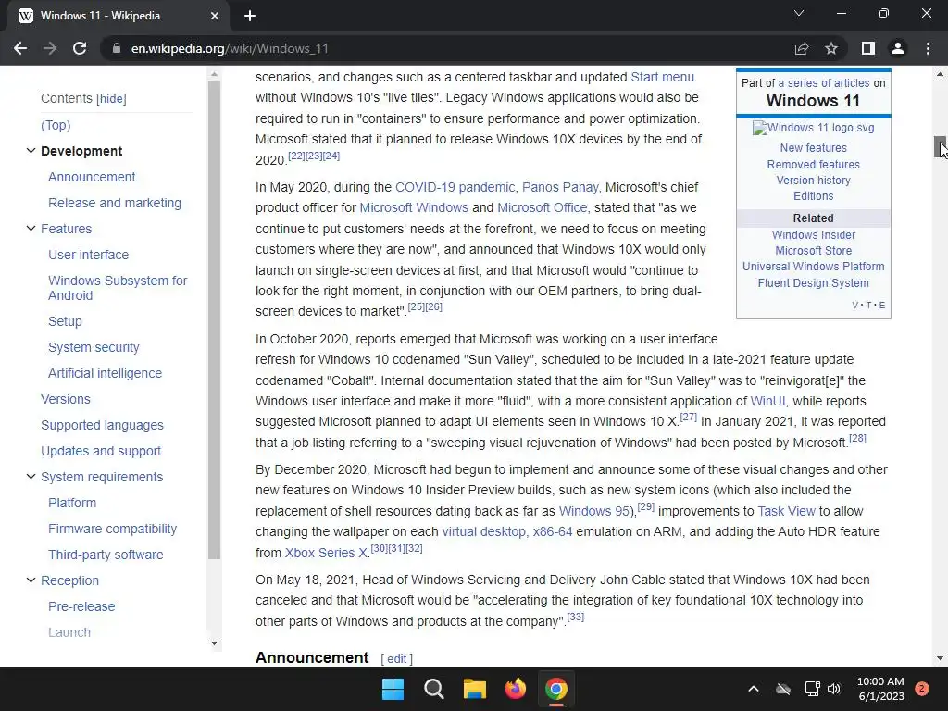948x711 pixels.
Task: Open the volume control icon
Action: [834, 689]
